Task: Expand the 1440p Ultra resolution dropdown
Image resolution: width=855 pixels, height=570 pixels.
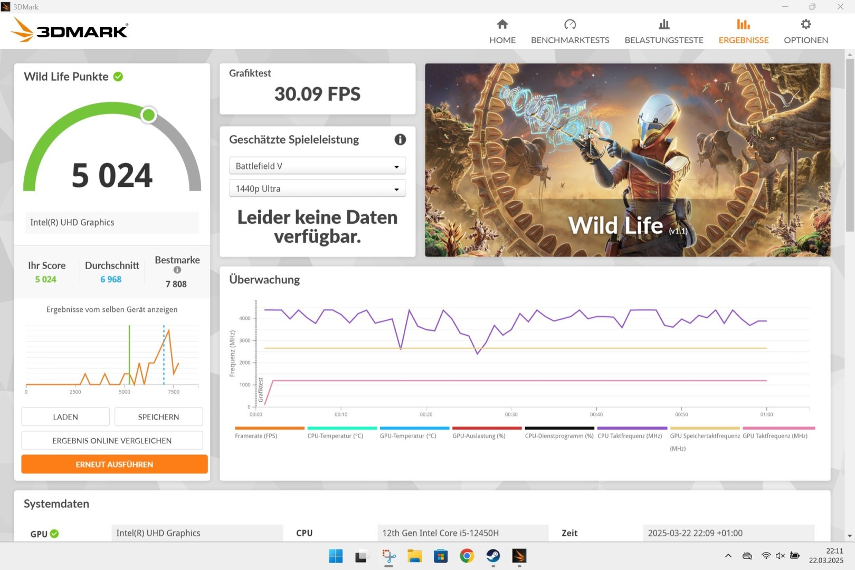Action: tap(317, 189)
